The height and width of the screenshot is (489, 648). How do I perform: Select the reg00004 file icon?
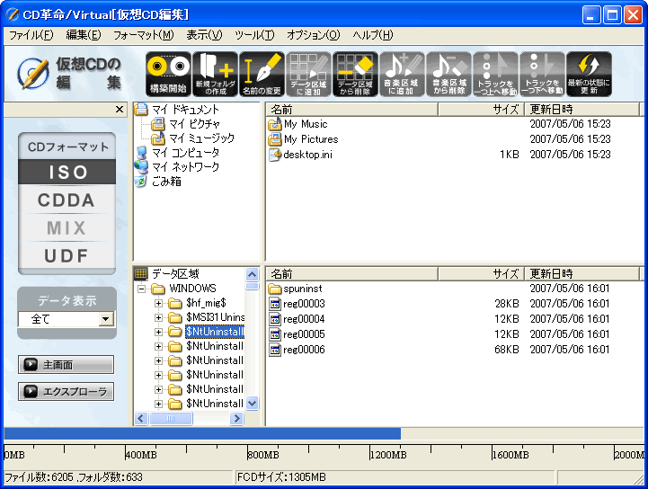[x=274, y=319]
